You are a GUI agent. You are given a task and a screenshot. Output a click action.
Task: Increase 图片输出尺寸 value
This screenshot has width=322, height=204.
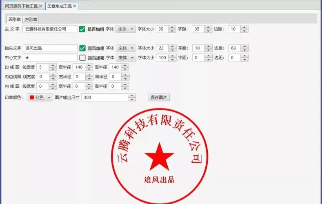[x=132, y=95]
